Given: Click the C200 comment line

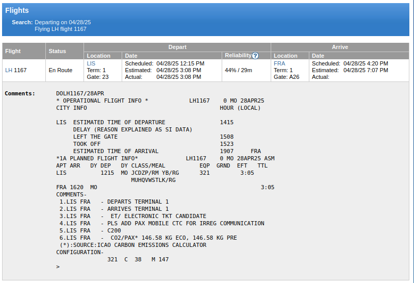Looking at the screenshot, I should (x=90, y=230).
